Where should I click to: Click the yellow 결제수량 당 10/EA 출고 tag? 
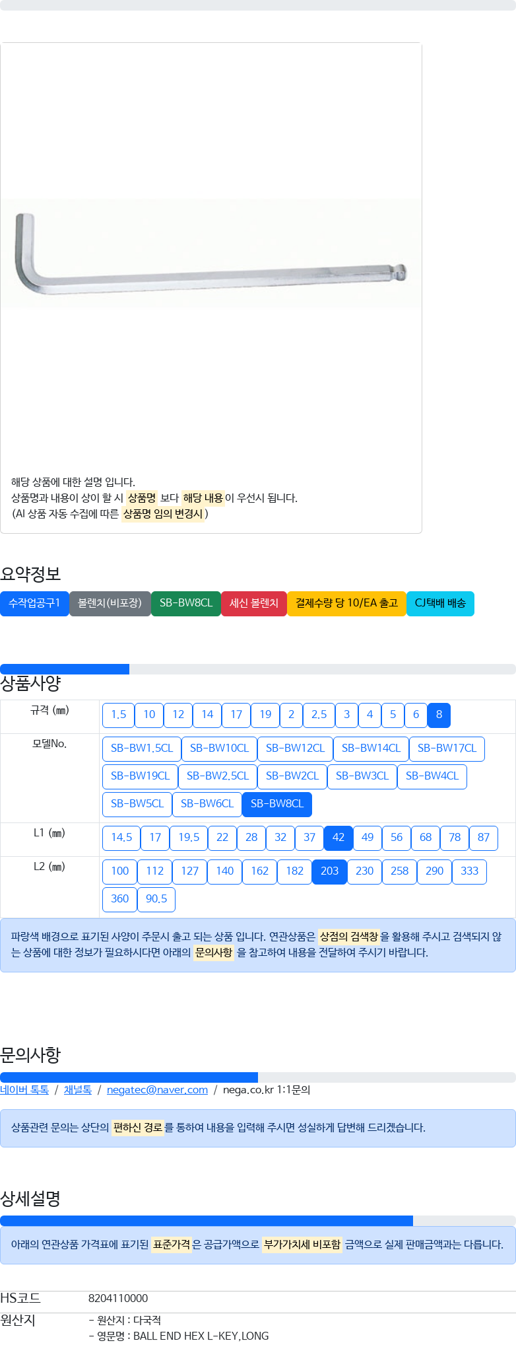[346, 603]
